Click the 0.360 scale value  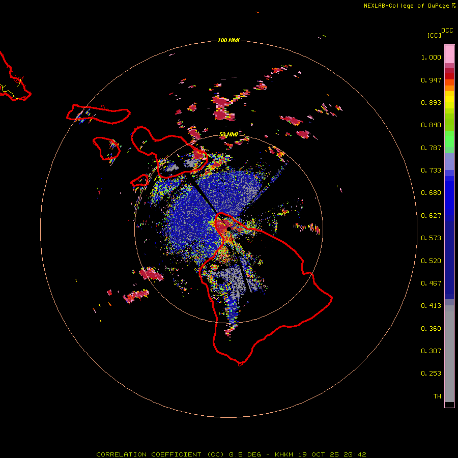pos(431,329)
